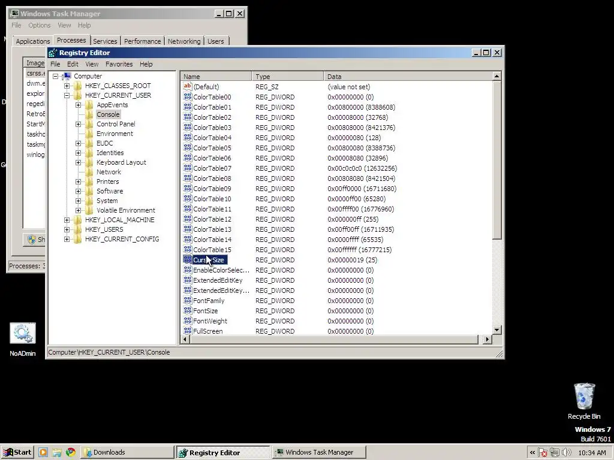Screen dimensions: 614x460
Task: Switch to Downloads taskbar window
Action: (128, 452)
